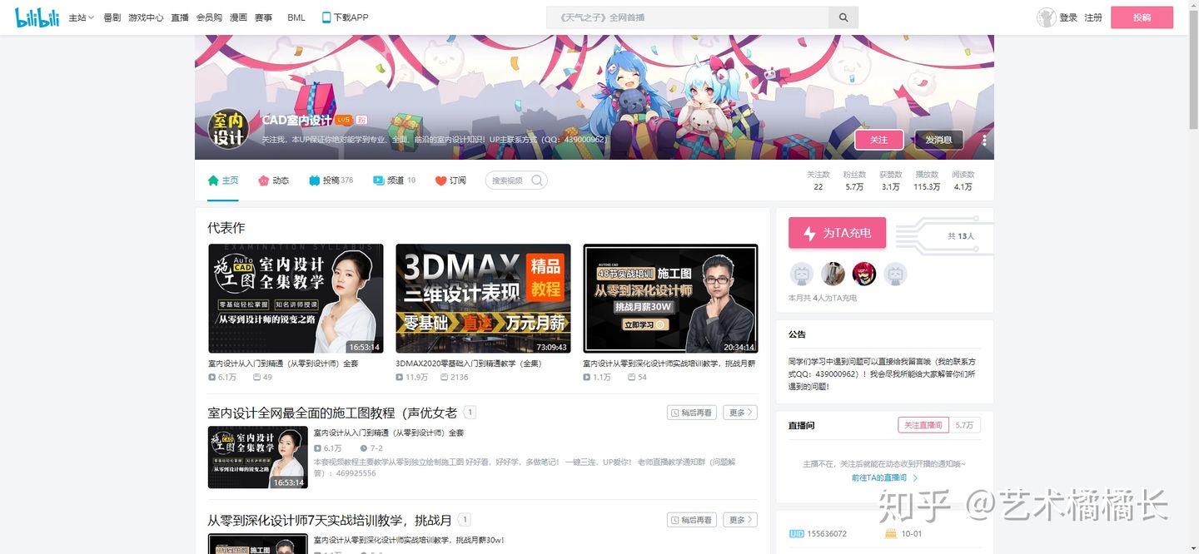1199x554 pixels.
Task: Click the 阅读数 4.1万 stat
Action: click(x=963, y=181)
